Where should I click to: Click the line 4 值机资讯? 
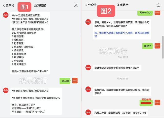coord(18,50)
